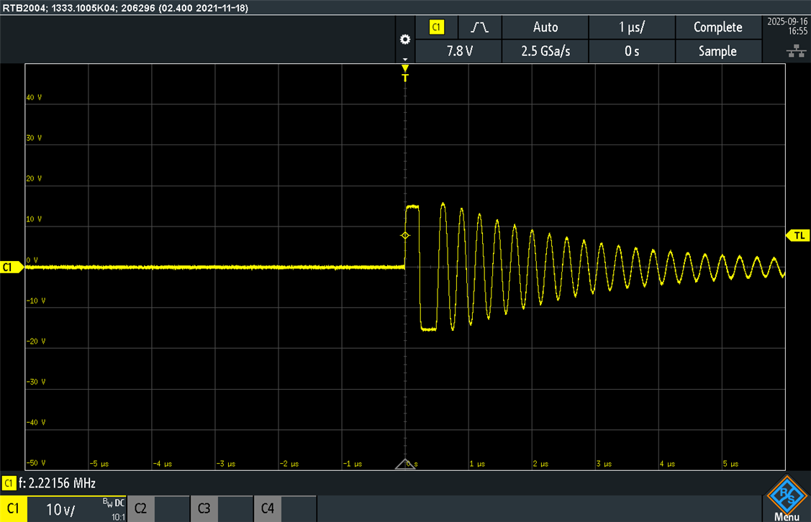Select the trigger slope edge icon
Viewport: 811px width, 522px height.
tap(479, 27)
